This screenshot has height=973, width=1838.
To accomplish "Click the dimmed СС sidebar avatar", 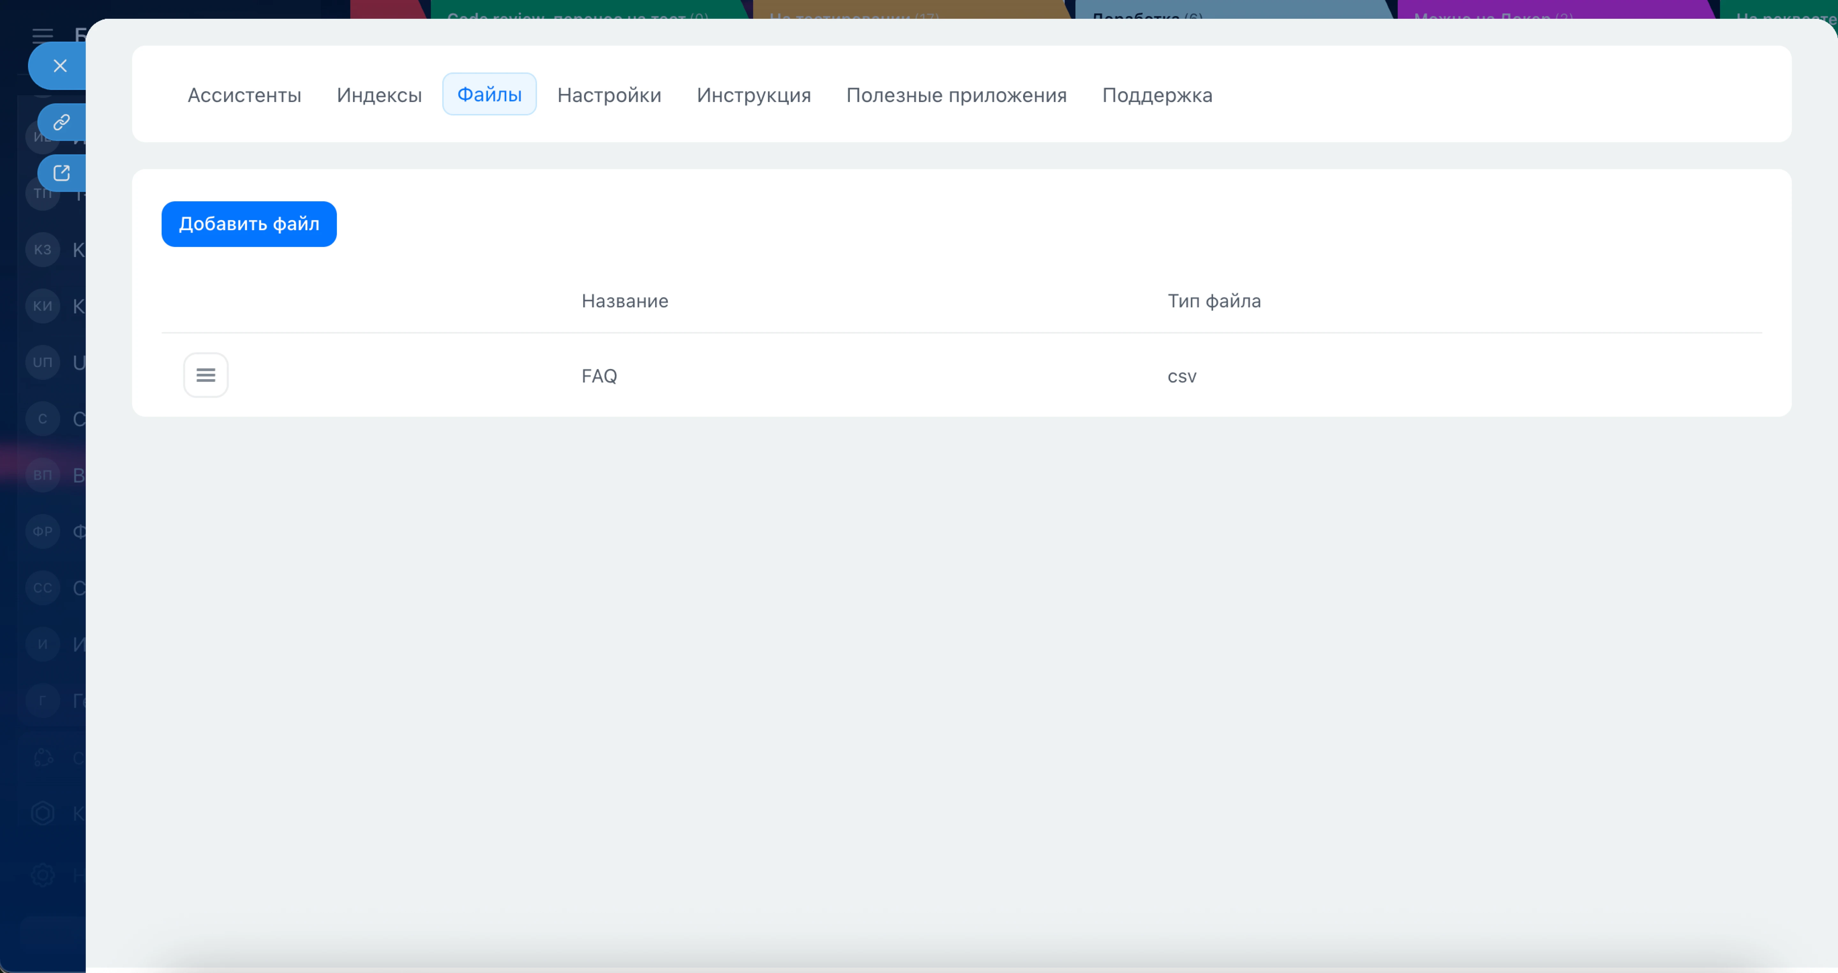I will point(43,588).
